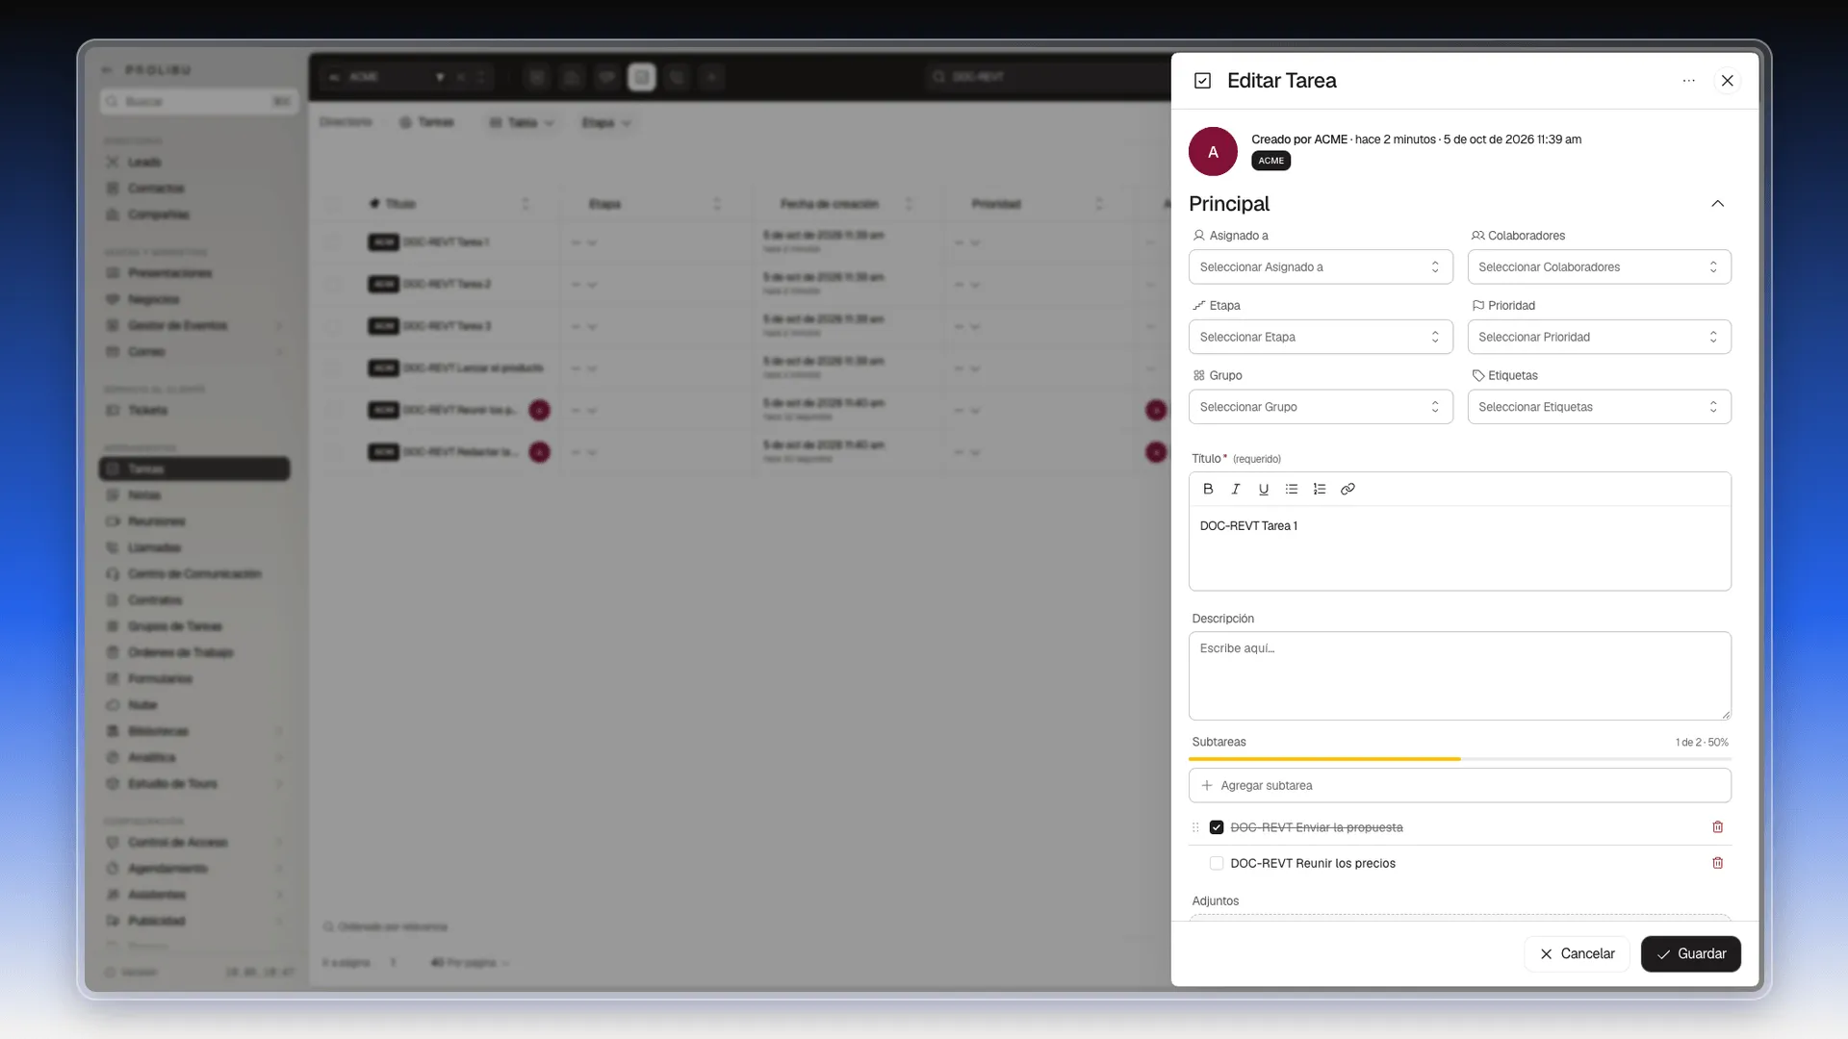
Task: Uncheck the DOC-REVT Enviar la propuesta subtask
Action: coord(1217,827)
